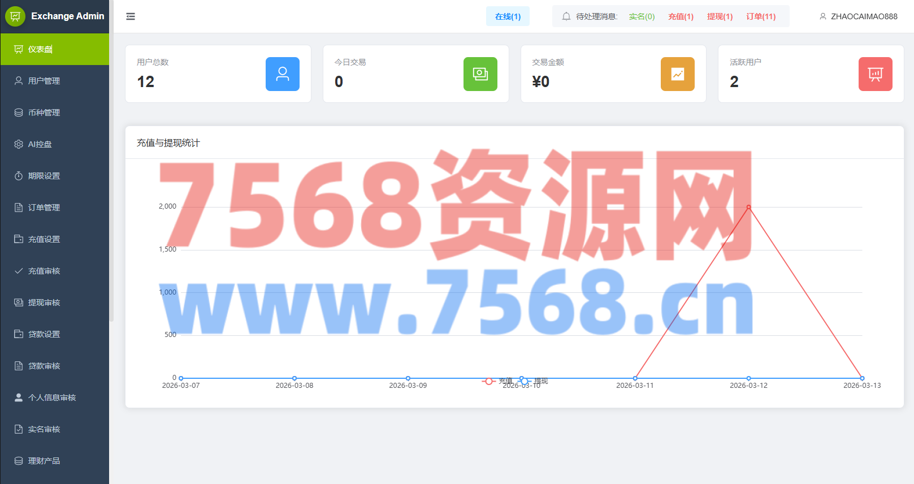This screenshot has height=484, width=914.
Task: Click the Exchange Admin logo icon
Action: click(x=15, y=16)
